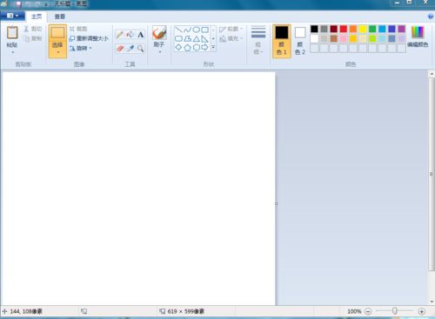Open Paint Help question mark icon

431,17
